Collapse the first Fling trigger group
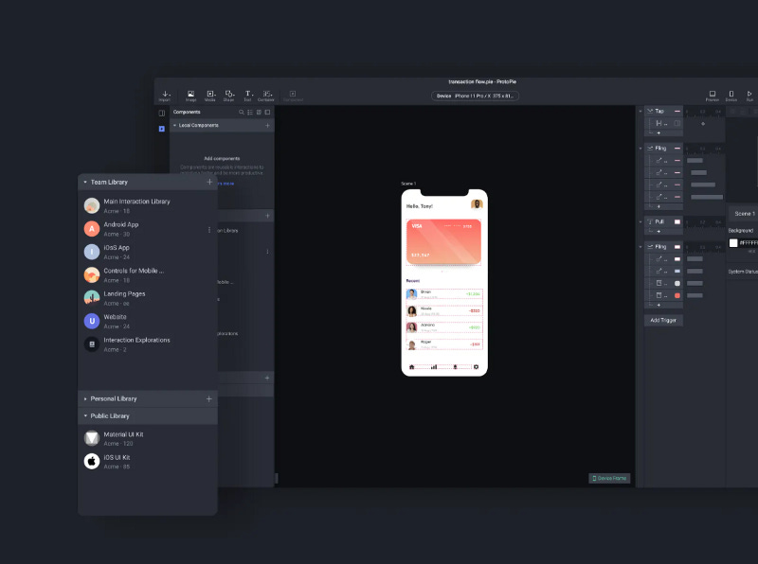Viewport: 758px width, 564px height. 641,149
